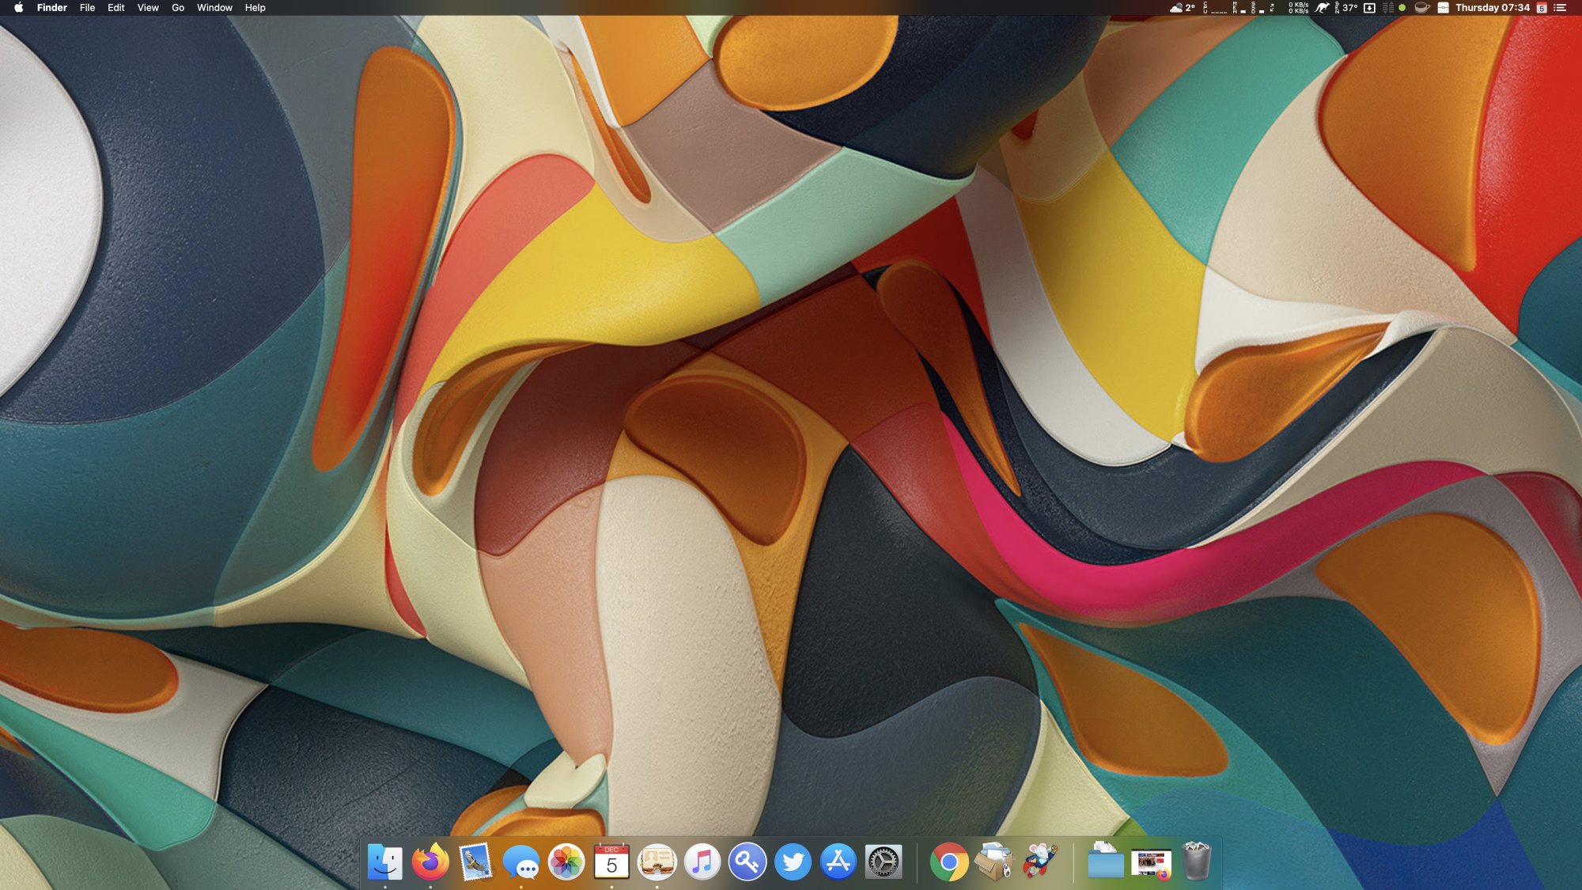
Task: Click the 0 KB/s network speed monitor
Action: coord(1298,8)
